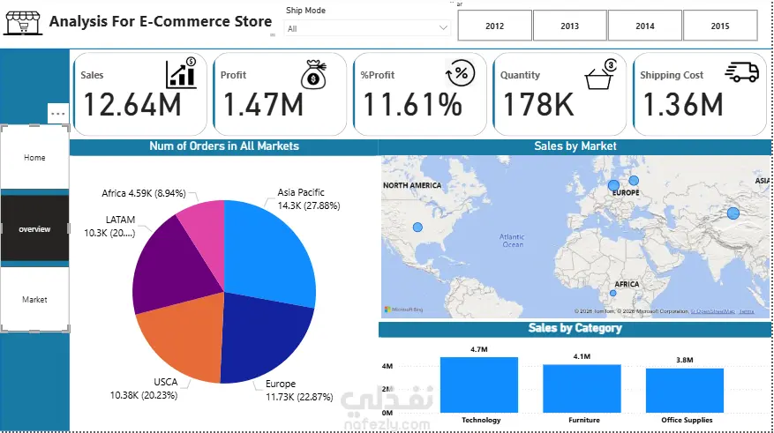The image size is (774, 433).
Task: Click the Microsoft Bing logo on map
Action: tap(404, 310)
